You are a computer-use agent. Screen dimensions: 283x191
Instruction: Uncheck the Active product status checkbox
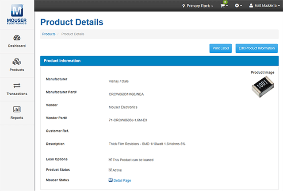tap(110, 170)
